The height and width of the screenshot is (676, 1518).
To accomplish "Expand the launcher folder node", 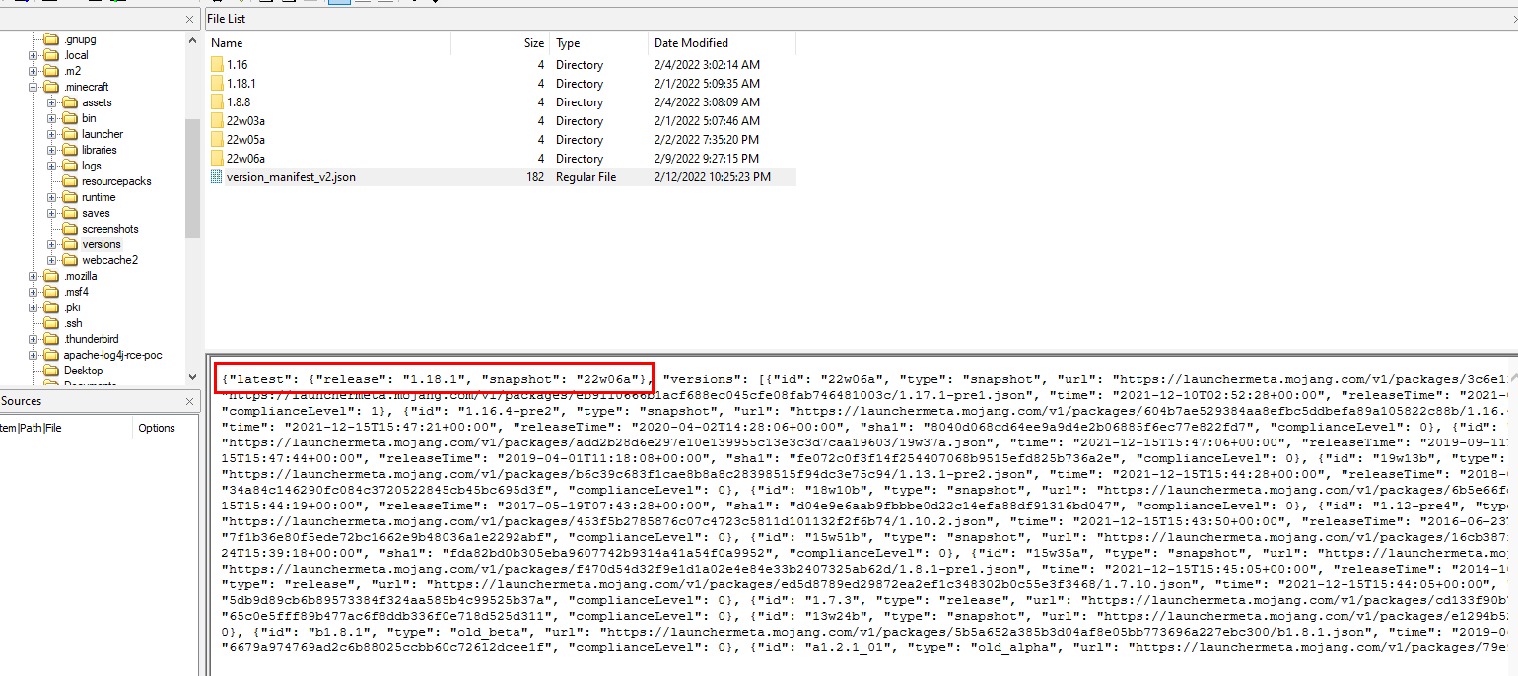I will coord(52,134).
